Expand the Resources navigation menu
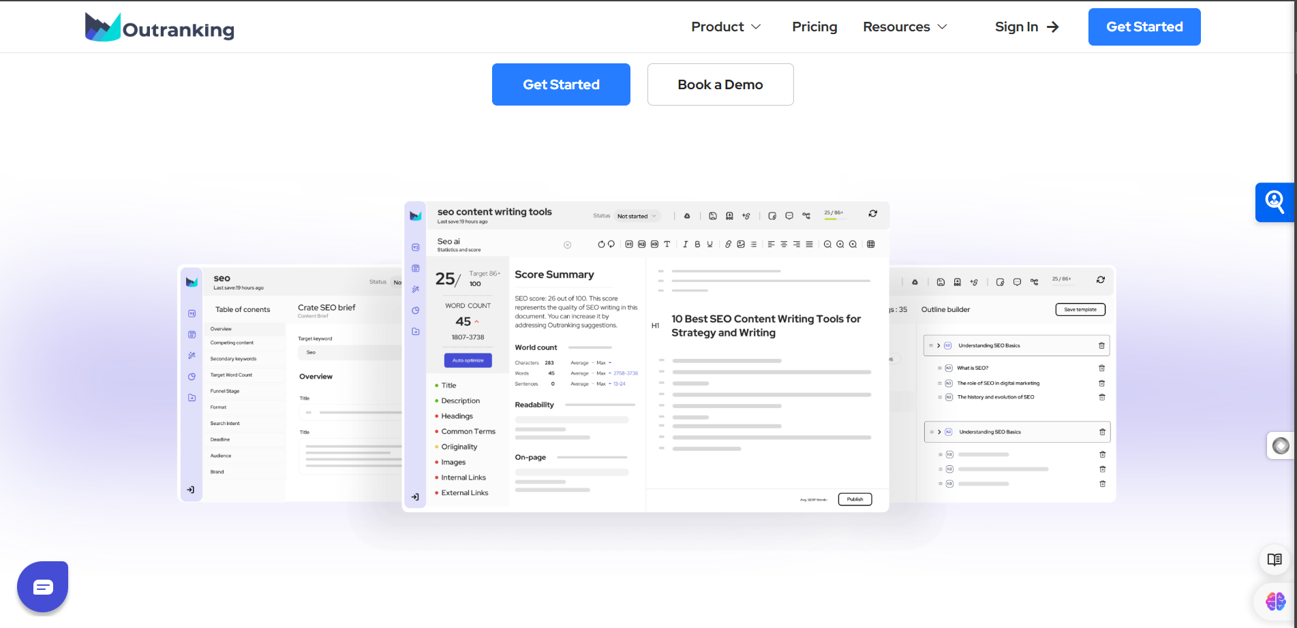Image resolution: width=1297 pixels, height=628 pixels. (905, 27)
